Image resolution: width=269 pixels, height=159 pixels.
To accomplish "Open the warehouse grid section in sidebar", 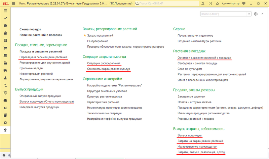I will point(5,55).
